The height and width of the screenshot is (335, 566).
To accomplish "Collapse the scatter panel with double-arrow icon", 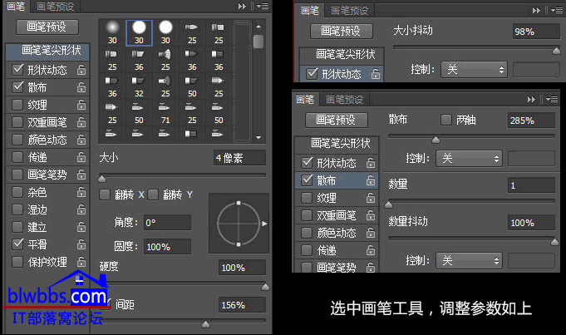I will point(531,99).
